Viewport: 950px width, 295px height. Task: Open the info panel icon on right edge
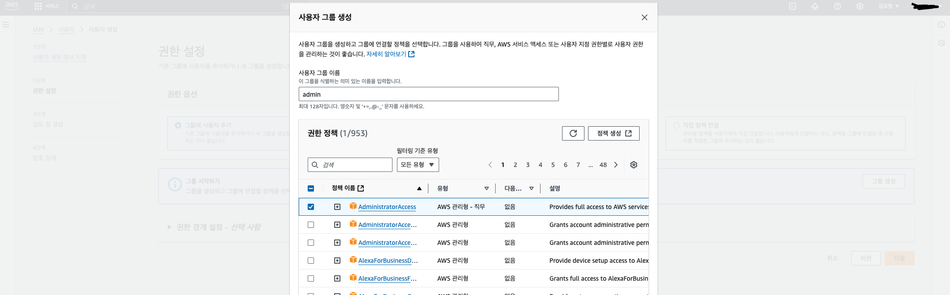[x=941, y=25]
